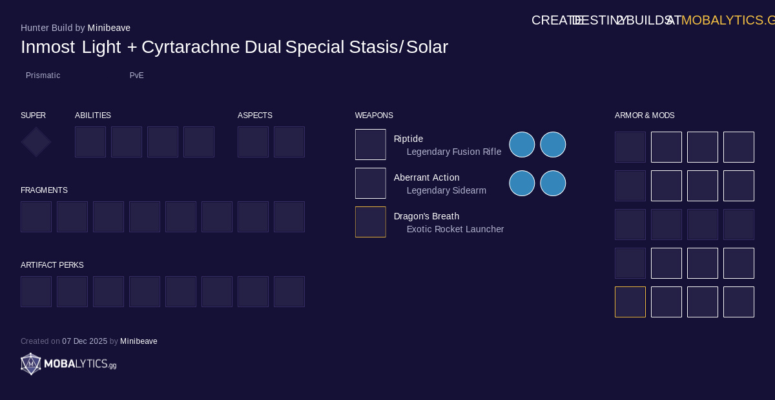
Task: Click the Mobalytics dice logo at bottom left
Action: [x=30, y=364]
